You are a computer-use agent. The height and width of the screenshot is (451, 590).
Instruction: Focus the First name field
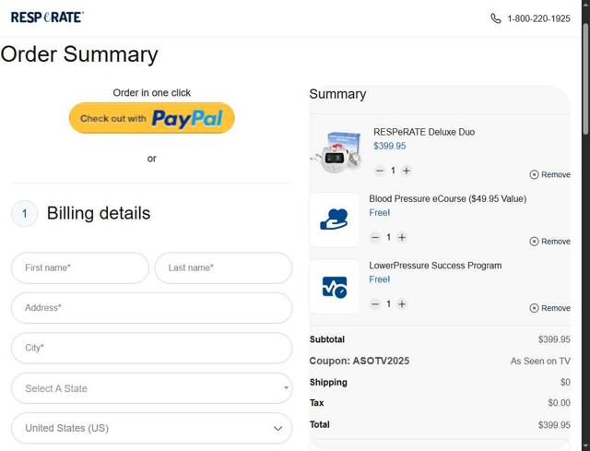coord(80,268)
